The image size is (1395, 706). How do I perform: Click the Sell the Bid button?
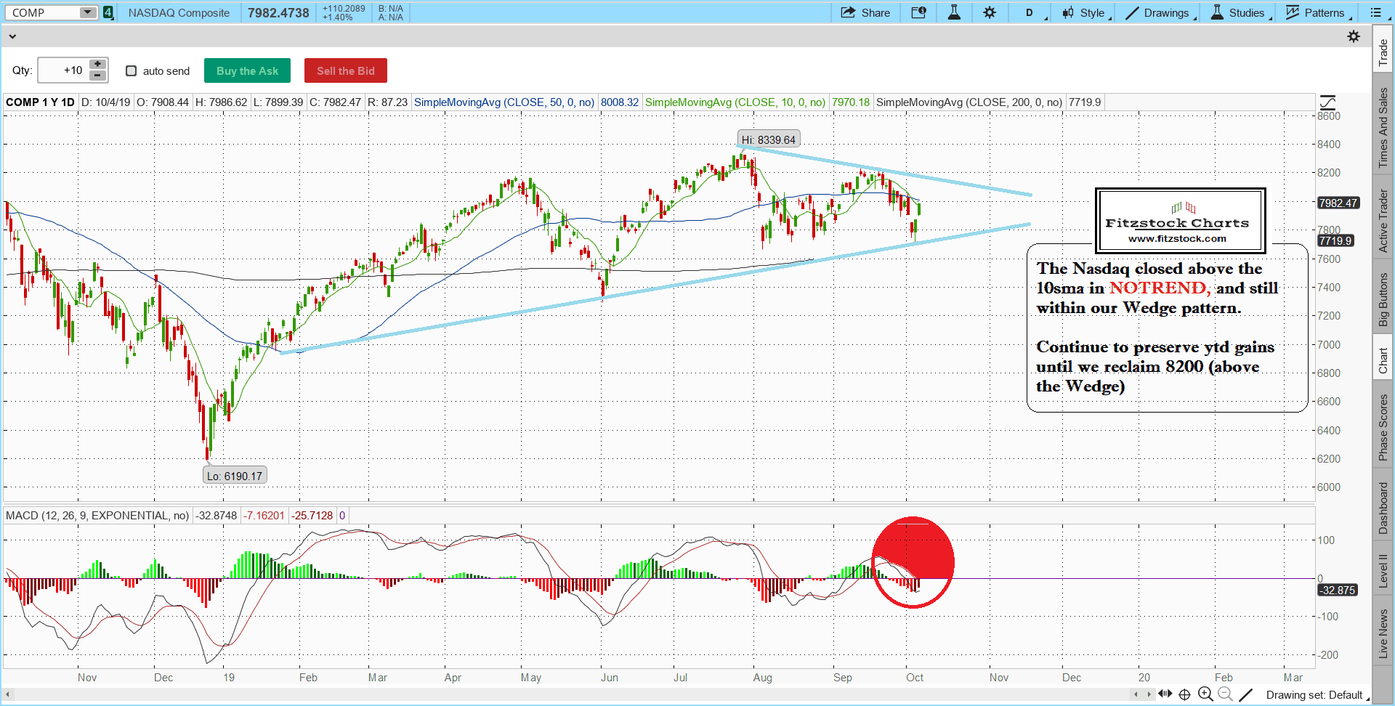tap(346, 70)
